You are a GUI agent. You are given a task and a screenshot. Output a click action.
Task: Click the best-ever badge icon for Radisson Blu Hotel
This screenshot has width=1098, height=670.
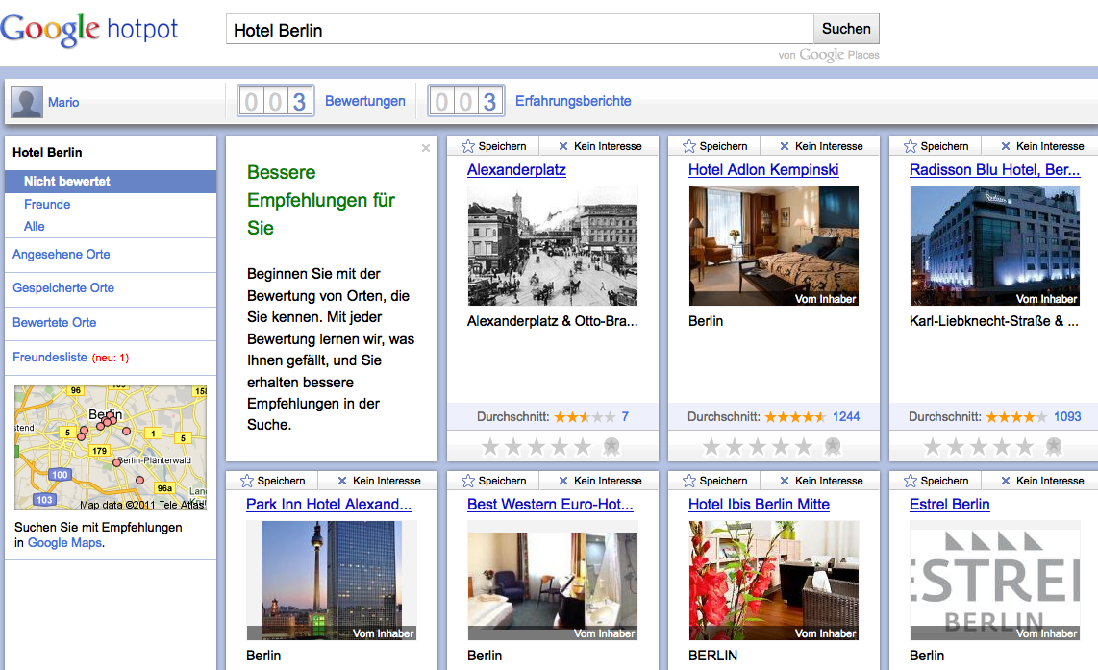[x=1054, y=447]
